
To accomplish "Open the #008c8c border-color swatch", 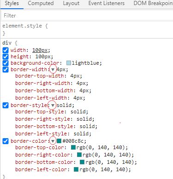I will [x=59, y=141].
